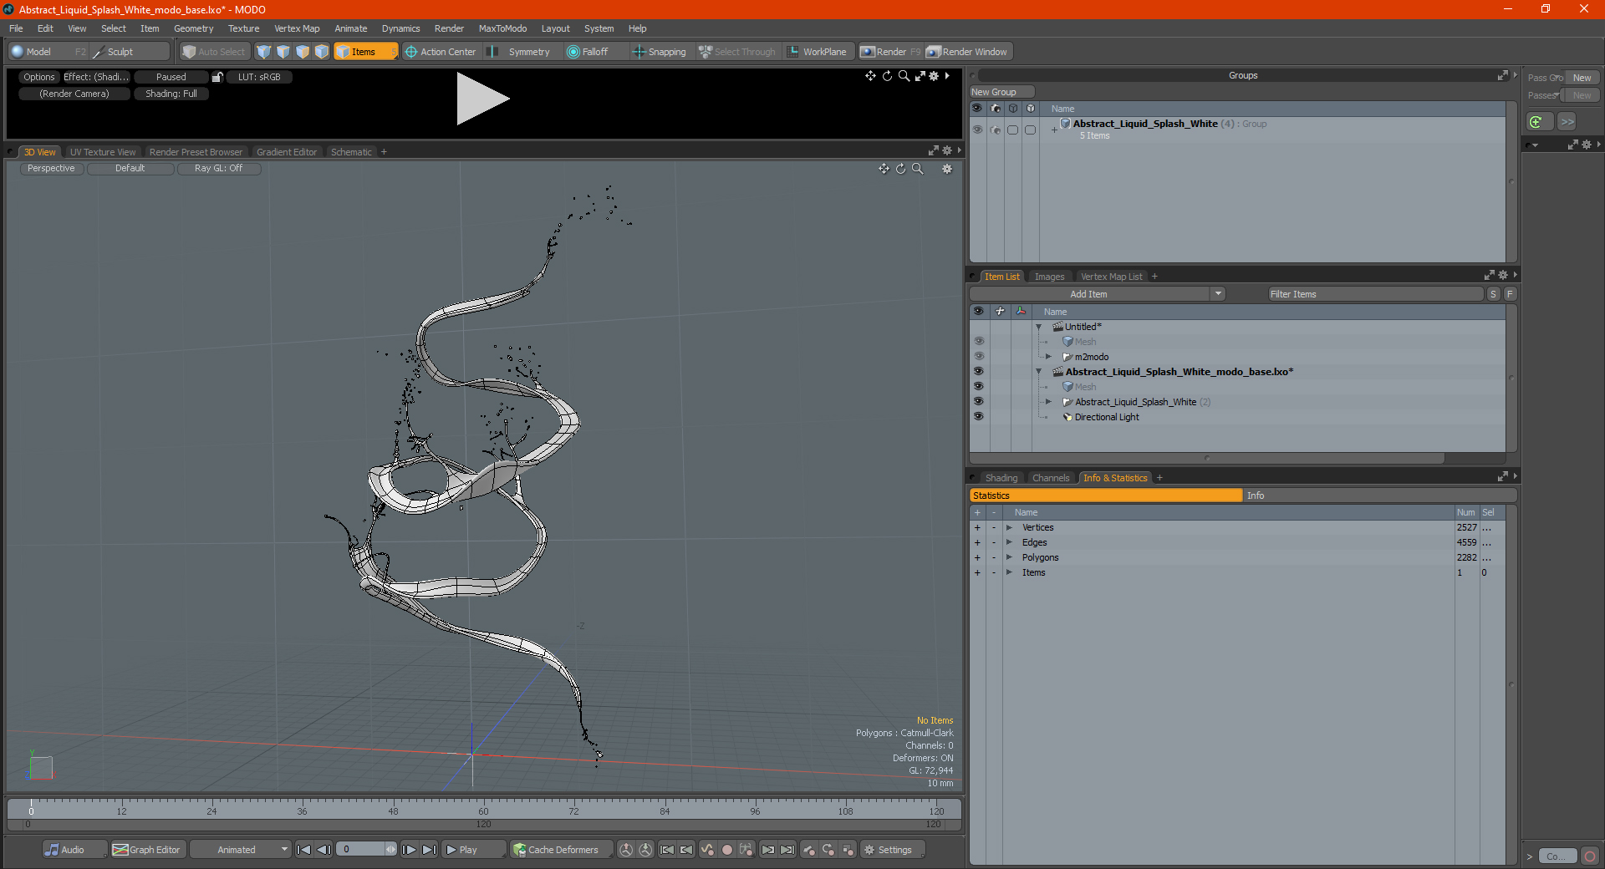Expand Polygons statistics row
This screenshot has height=869, width=1605.
click(1009, 557)
